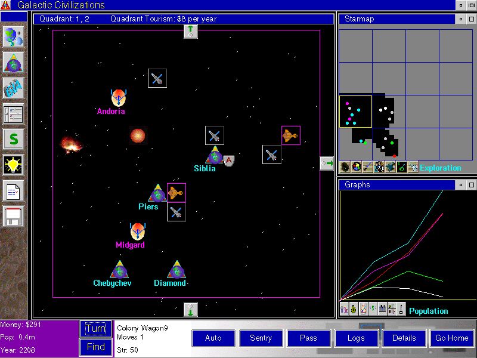Click the Find button
This screenshot has width=477, height=358.
coord(95,347)
